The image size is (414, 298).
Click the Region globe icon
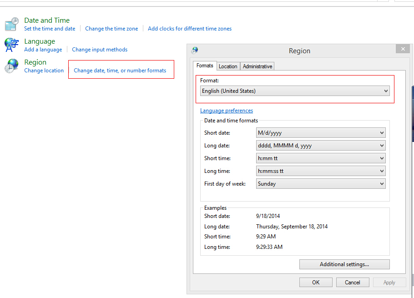[12, 66]
